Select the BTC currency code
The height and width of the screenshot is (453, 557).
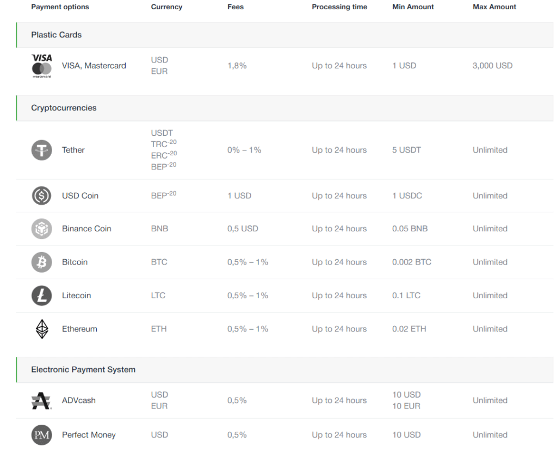pos(159,262)
